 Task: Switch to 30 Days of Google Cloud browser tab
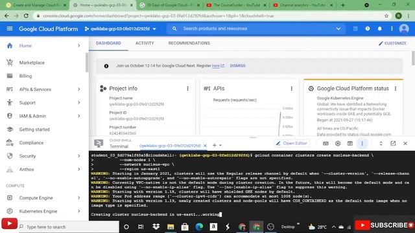(169, 5)
